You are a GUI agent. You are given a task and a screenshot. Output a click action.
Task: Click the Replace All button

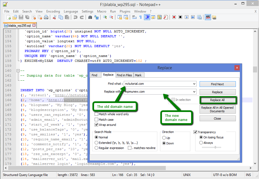tap(218, 100)
